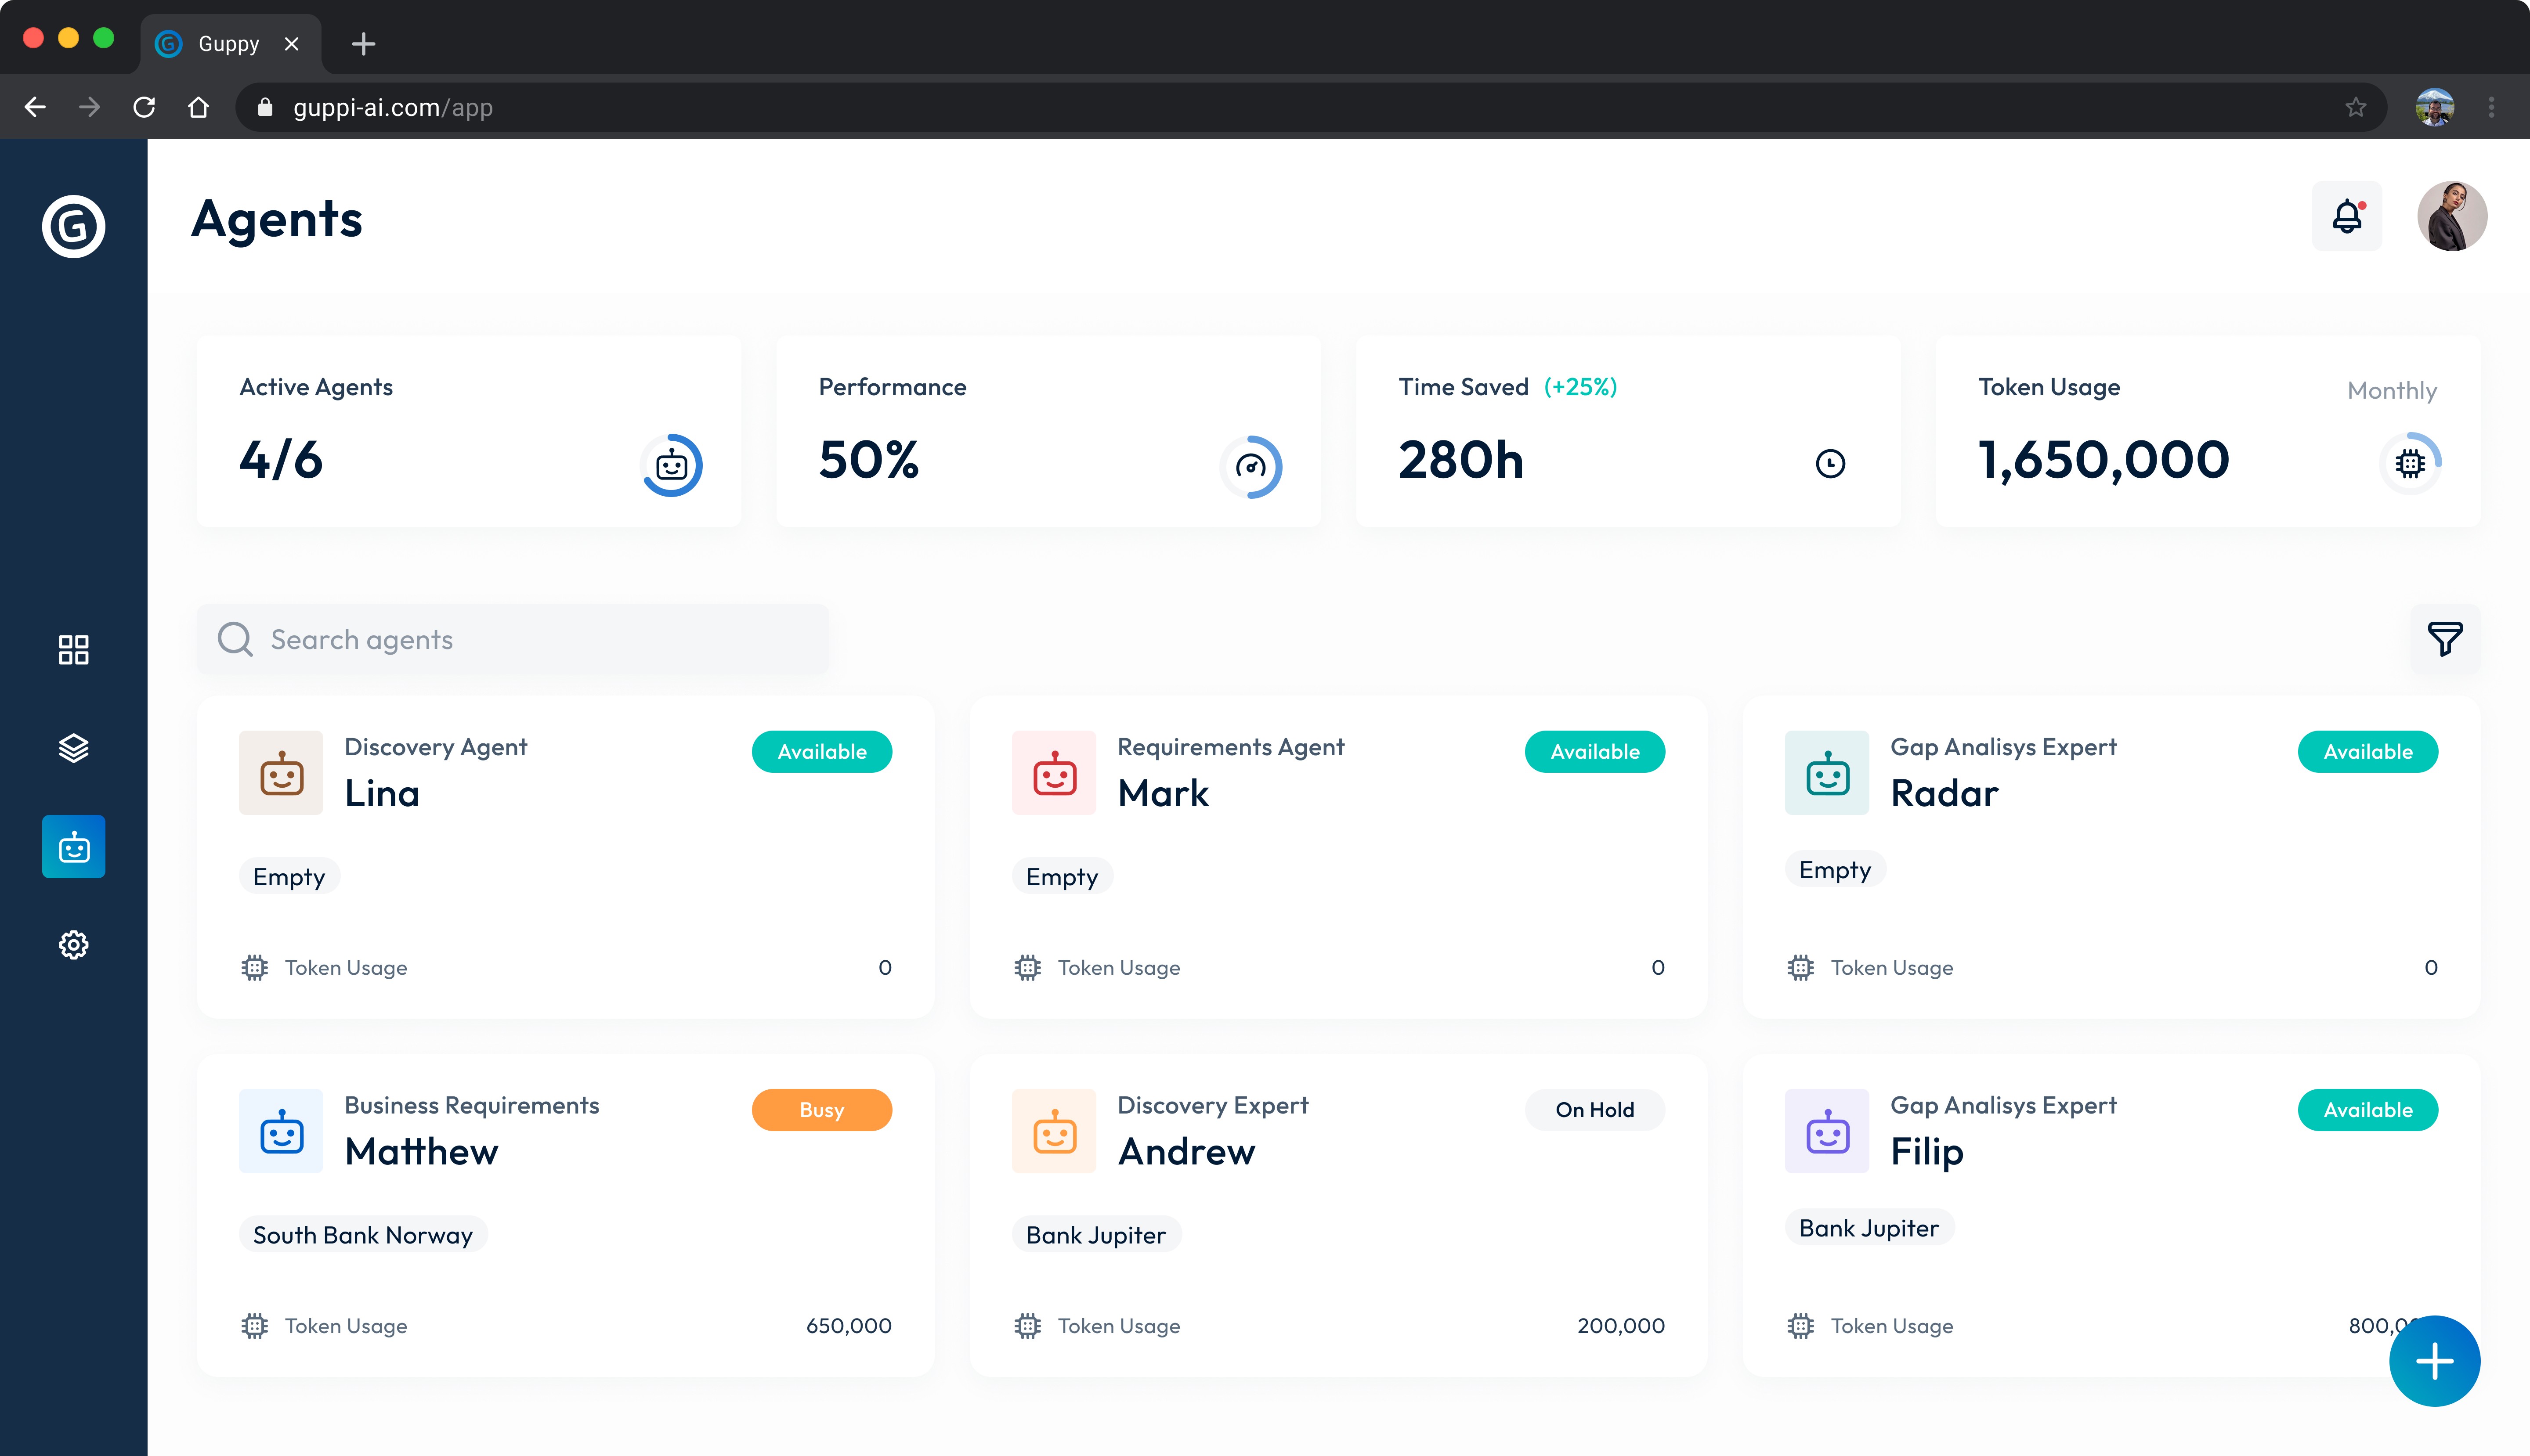
Task: Click the Busy status on Matthew
Action: point(821,1110)
